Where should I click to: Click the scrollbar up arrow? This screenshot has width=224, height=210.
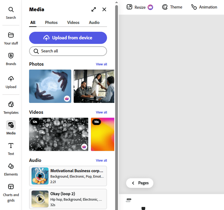[x=117, y=2]
